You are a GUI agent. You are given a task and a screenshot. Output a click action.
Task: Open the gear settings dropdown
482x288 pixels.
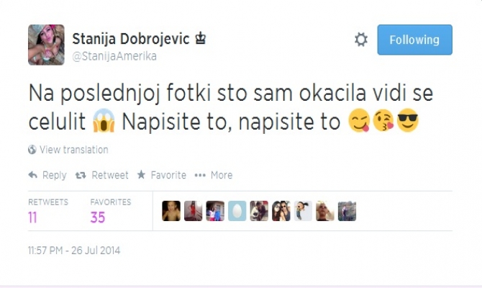361,40
